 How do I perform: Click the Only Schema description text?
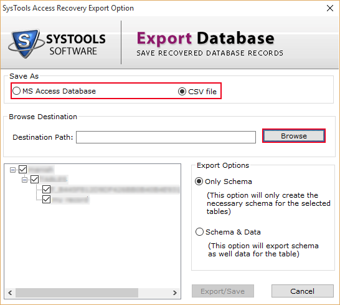268,203
